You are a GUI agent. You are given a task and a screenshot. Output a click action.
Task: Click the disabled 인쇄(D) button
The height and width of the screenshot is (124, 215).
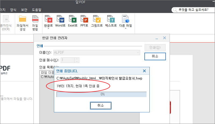pyautogui.click(x=155, y=47)
